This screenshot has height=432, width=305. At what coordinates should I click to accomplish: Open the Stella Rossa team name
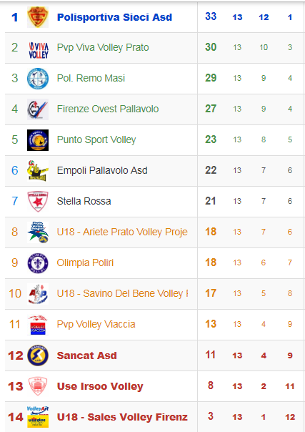(x=84, y=201)
